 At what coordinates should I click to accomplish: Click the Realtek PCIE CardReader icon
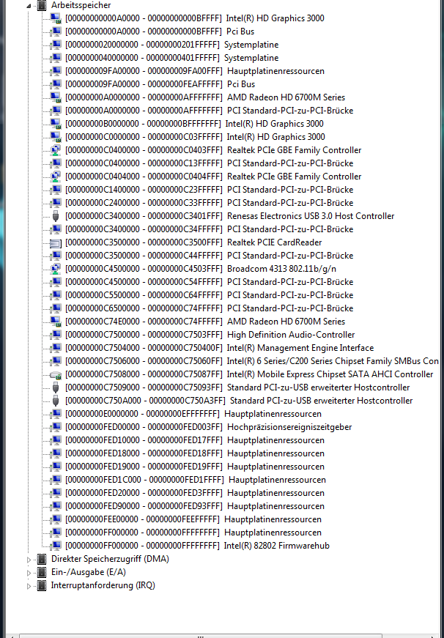56,243
